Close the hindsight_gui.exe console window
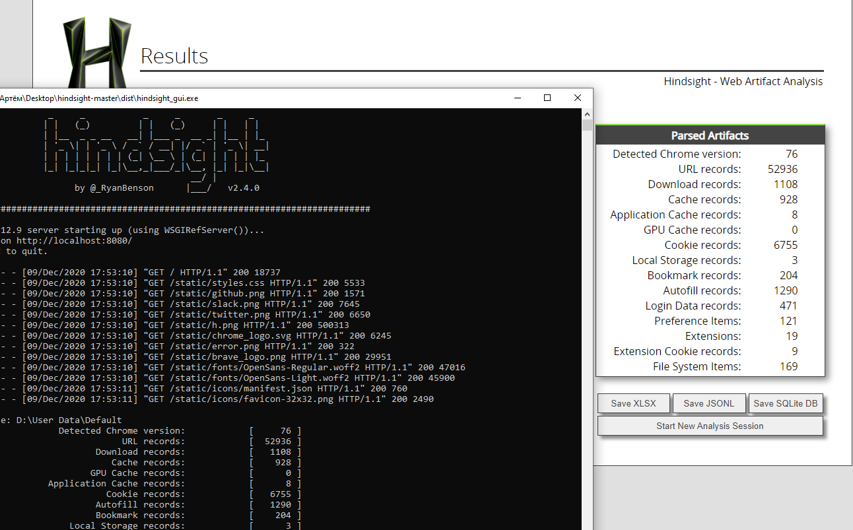853x530 pixels. [578, 98]
